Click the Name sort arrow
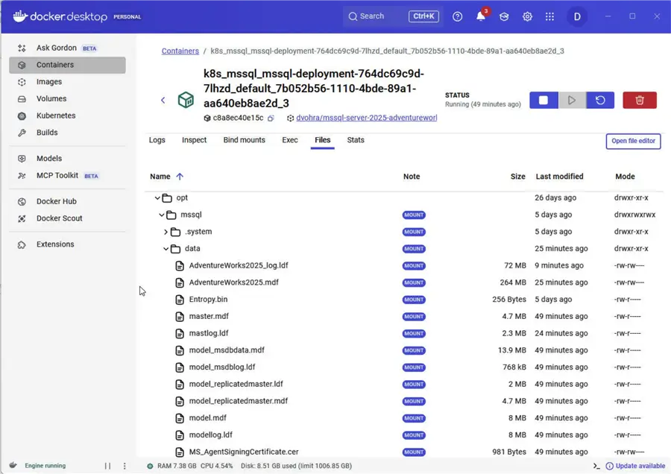Image resolution: width=671 pixels, height=474 pixels. tap(180, 176)
